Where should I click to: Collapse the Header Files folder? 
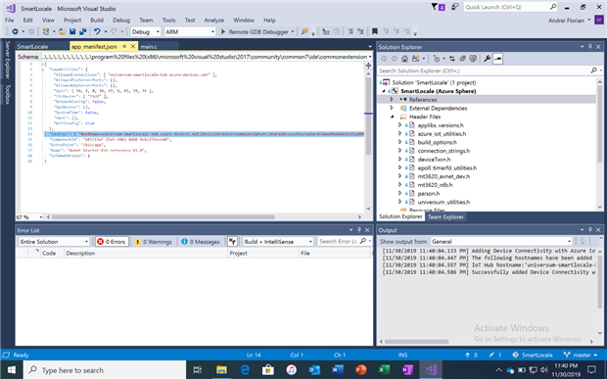coord(392,117)
